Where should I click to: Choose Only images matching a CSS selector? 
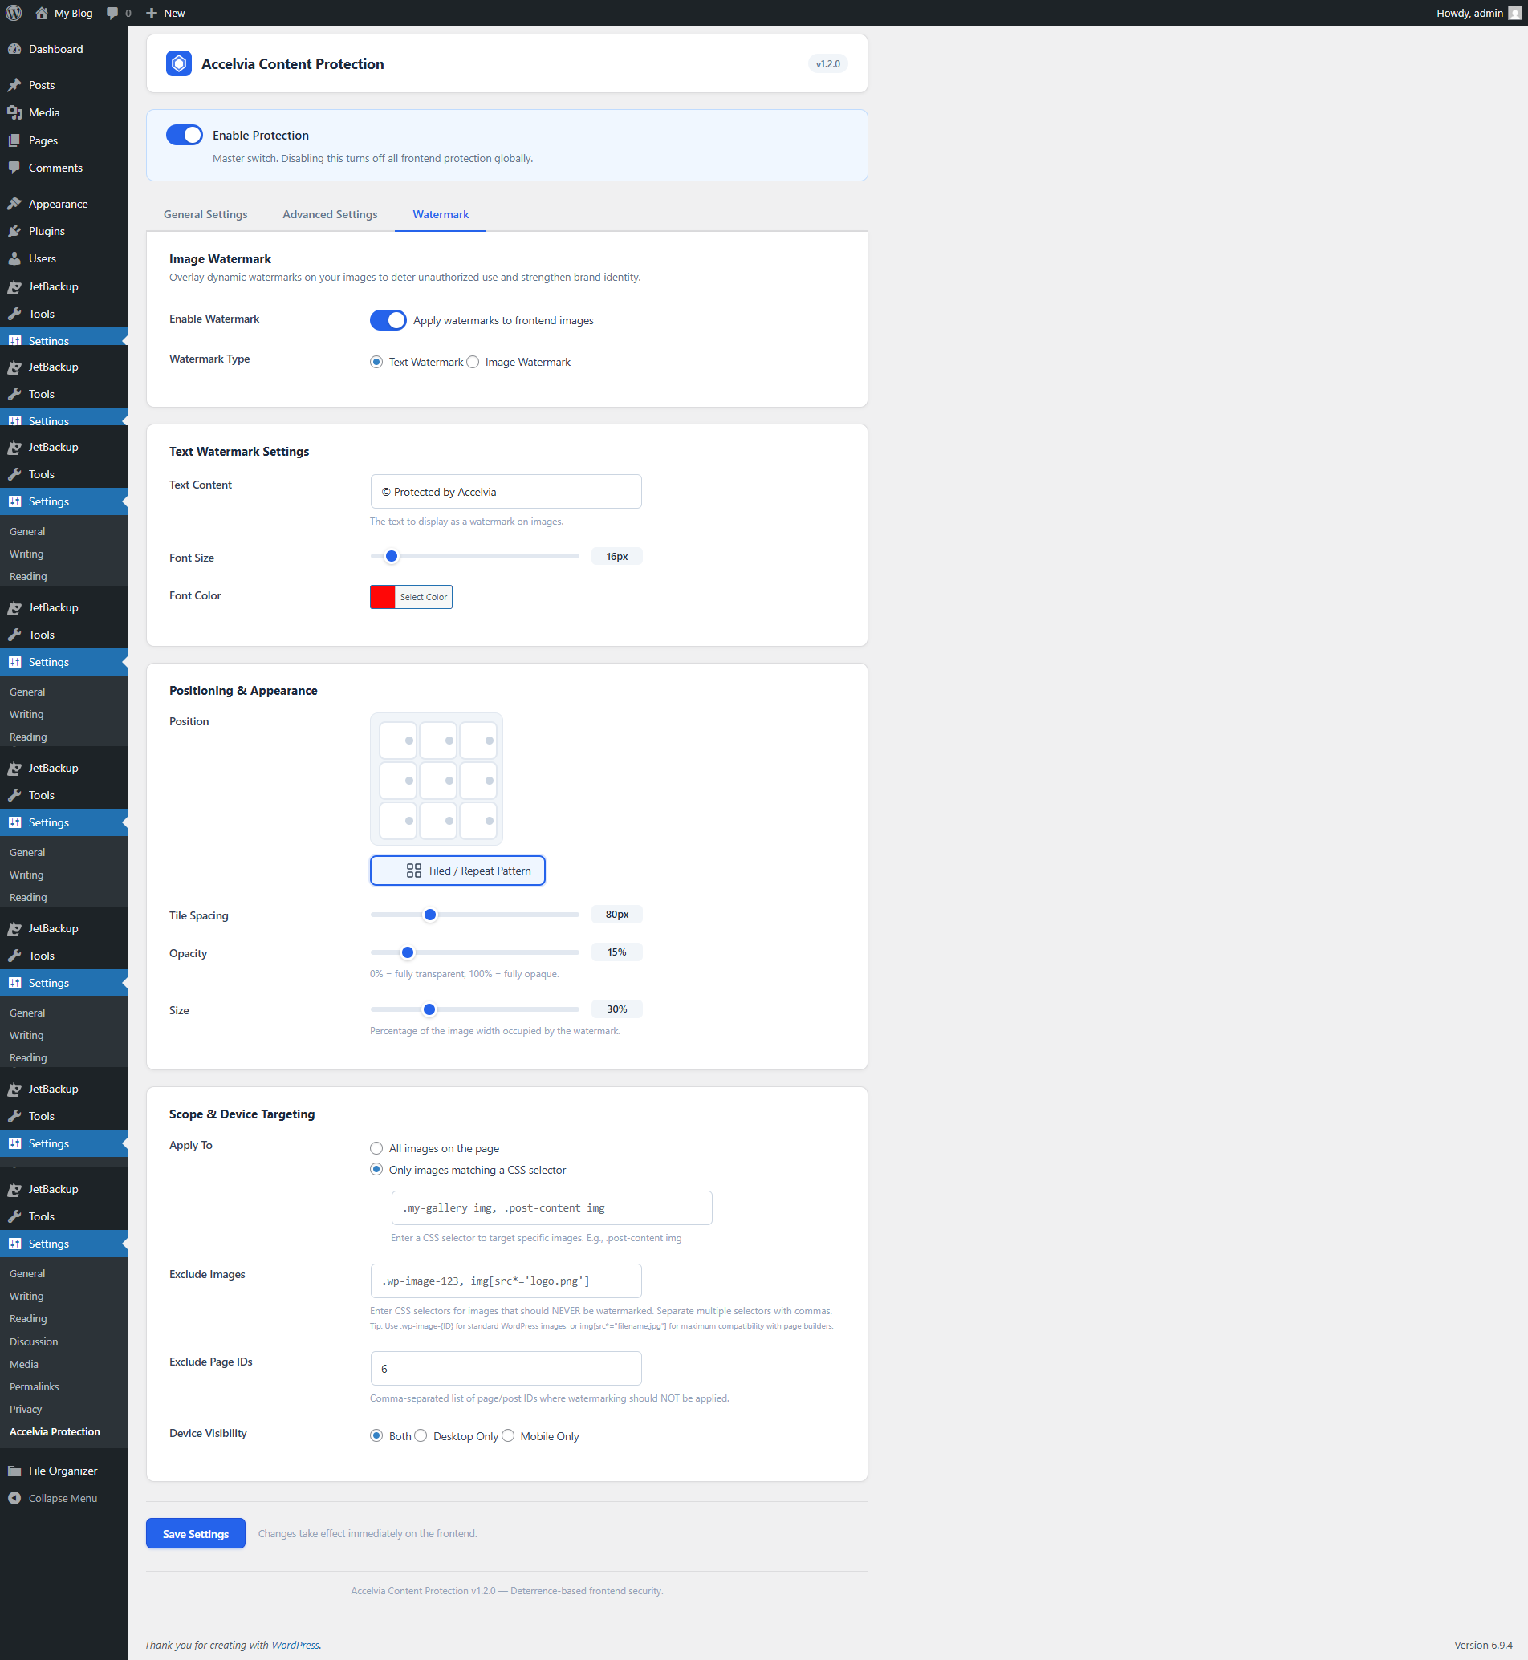376,1170
